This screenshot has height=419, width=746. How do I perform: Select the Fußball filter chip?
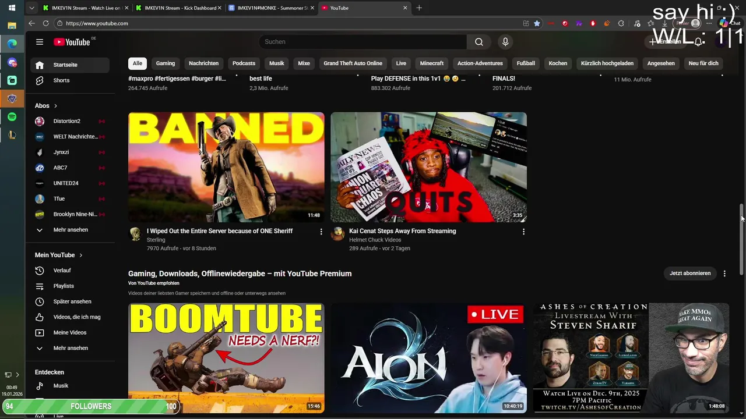526,63
